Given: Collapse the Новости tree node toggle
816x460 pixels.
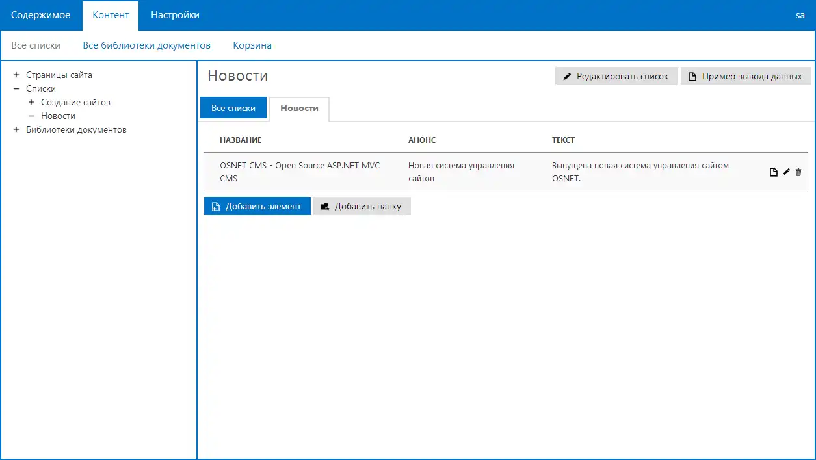Looking at the screenshot, I should (31, 116).
